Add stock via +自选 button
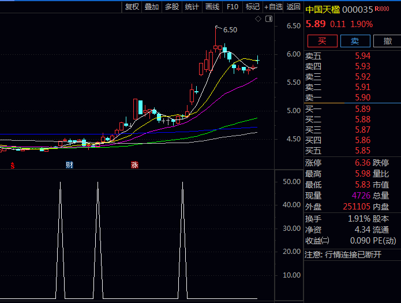The width and height of the screenshot is (401, 303). pos(273,7)
